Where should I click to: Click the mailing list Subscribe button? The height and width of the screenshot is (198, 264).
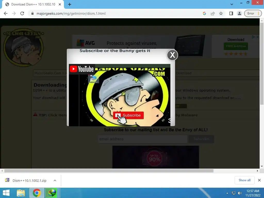click(201, 139)
